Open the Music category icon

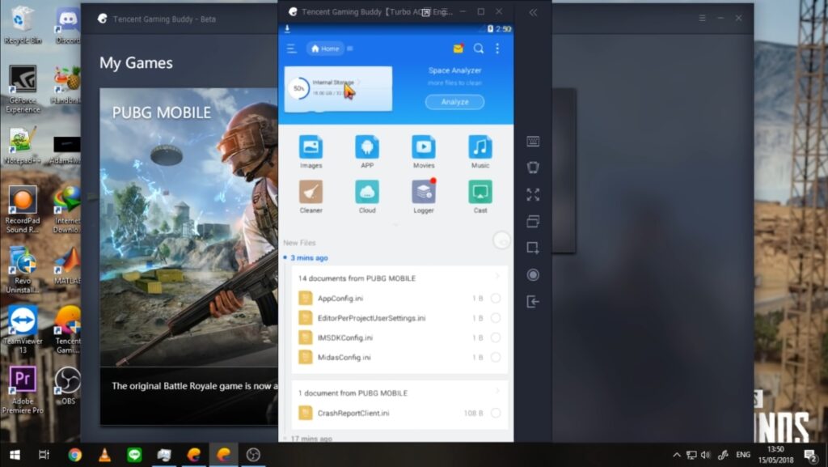point(480,147)
